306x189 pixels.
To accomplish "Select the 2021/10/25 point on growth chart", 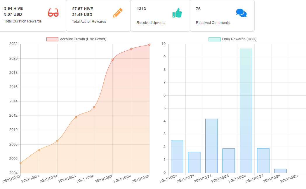I will [x=76, y=117].
